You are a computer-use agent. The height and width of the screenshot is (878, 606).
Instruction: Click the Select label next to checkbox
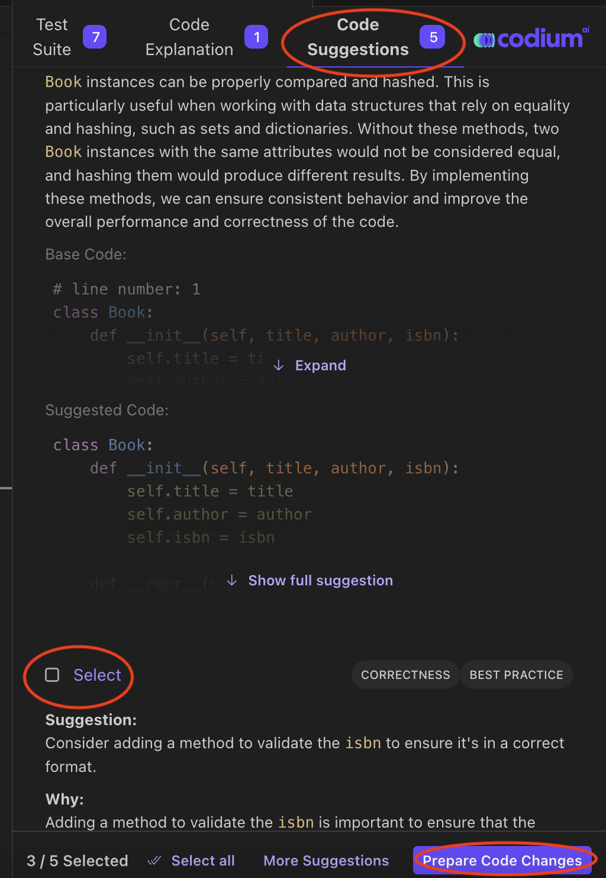click(97, 675)
